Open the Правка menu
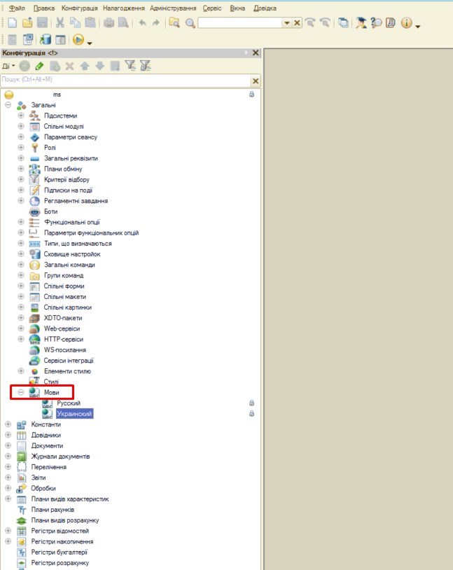This screenshot has height=570, width=453. coord(43,8)
